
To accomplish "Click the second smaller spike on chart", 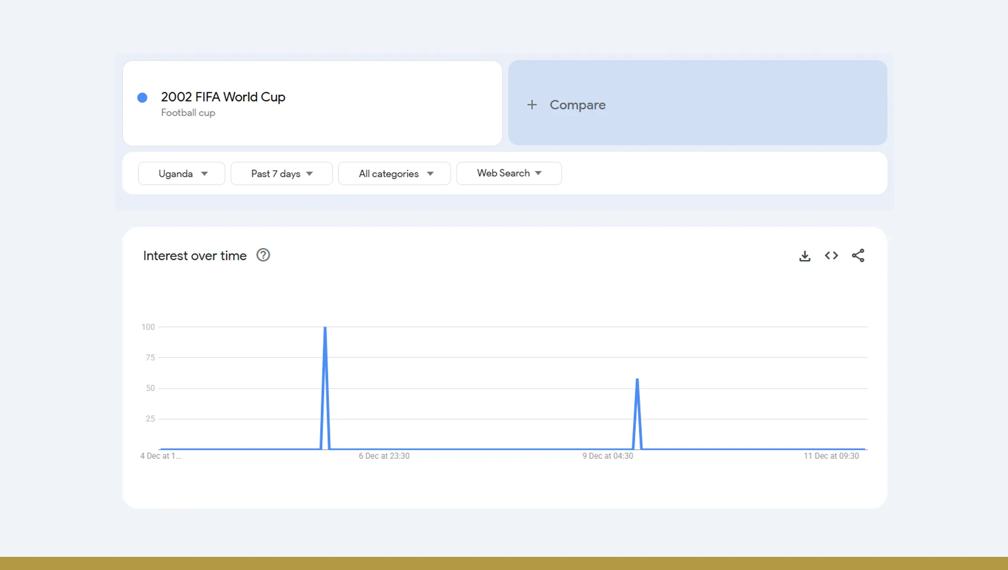I will point(637,380).
